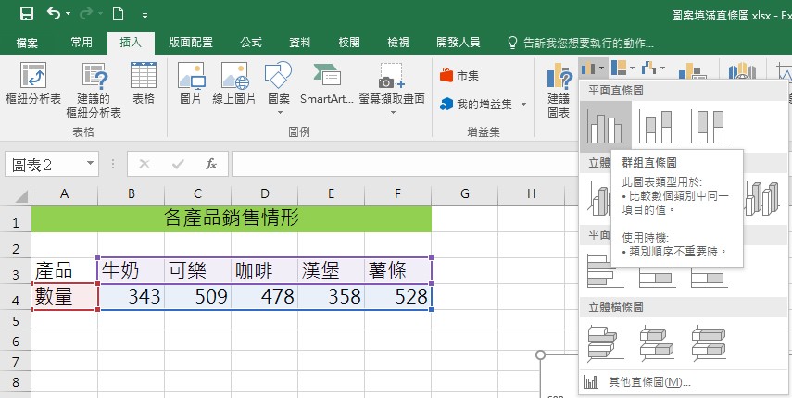Screen dimensions: 792x398
Task: Select column G header
Action: click(x=465, y=194)
